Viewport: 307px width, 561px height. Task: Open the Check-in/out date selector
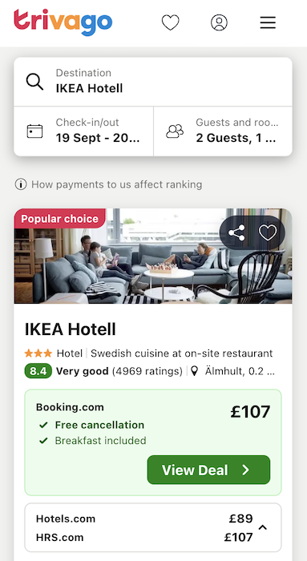[83, 131]
